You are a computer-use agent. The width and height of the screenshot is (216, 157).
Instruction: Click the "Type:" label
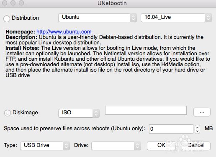pyautogui.click(x=10, y=145)
